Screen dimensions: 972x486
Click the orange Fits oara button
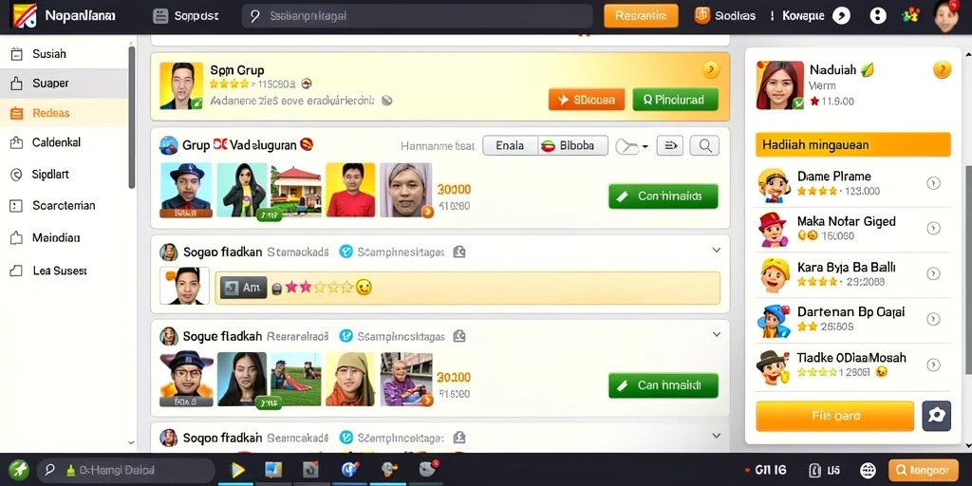click(834, 416)
